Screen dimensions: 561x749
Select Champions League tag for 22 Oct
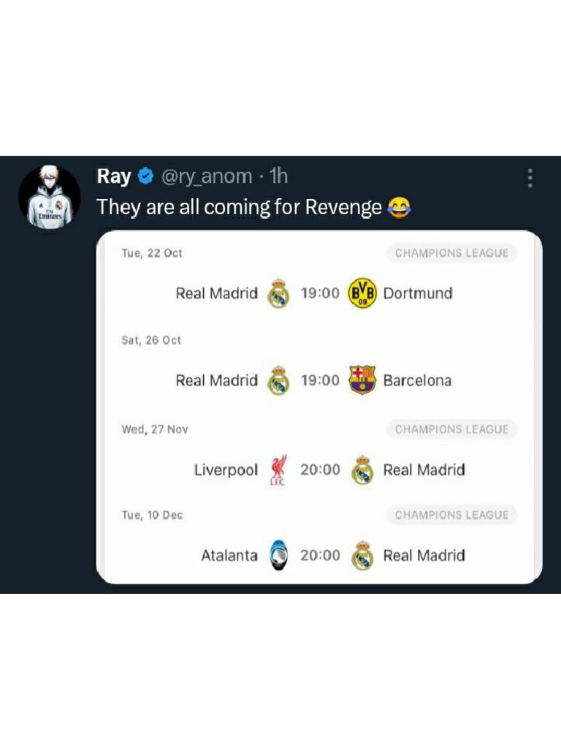click(451, 253)
